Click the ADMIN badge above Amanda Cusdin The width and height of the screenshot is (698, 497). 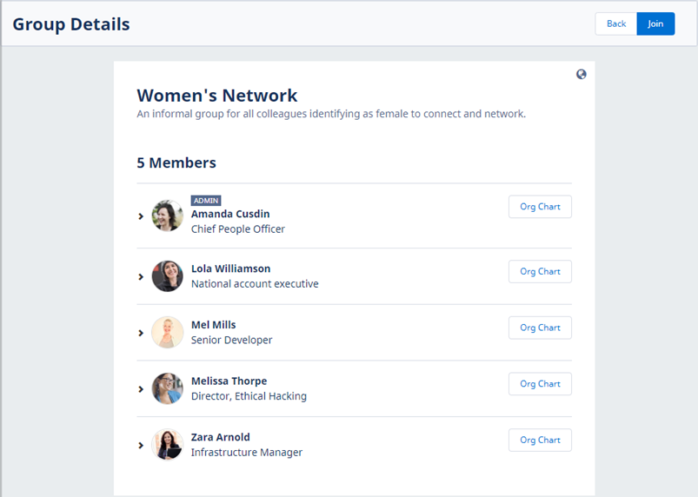pyautogui.click(x=206, y=201)
